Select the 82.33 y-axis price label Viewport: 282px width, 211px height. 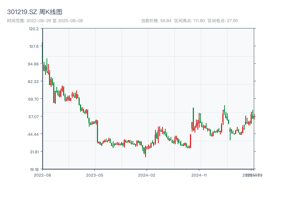[33, 82]
